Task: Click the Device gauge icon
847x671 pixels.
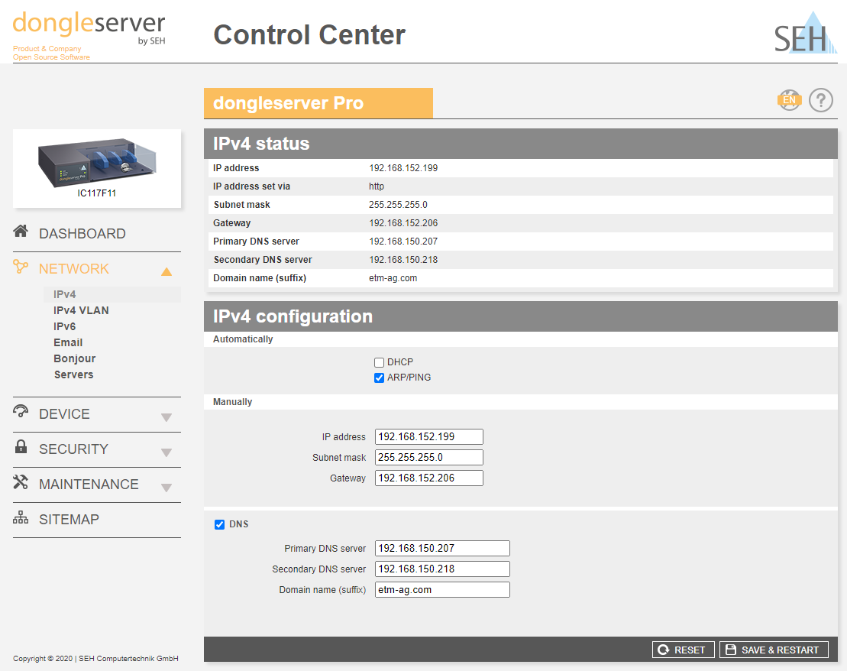Action: (x=21, y=411)
